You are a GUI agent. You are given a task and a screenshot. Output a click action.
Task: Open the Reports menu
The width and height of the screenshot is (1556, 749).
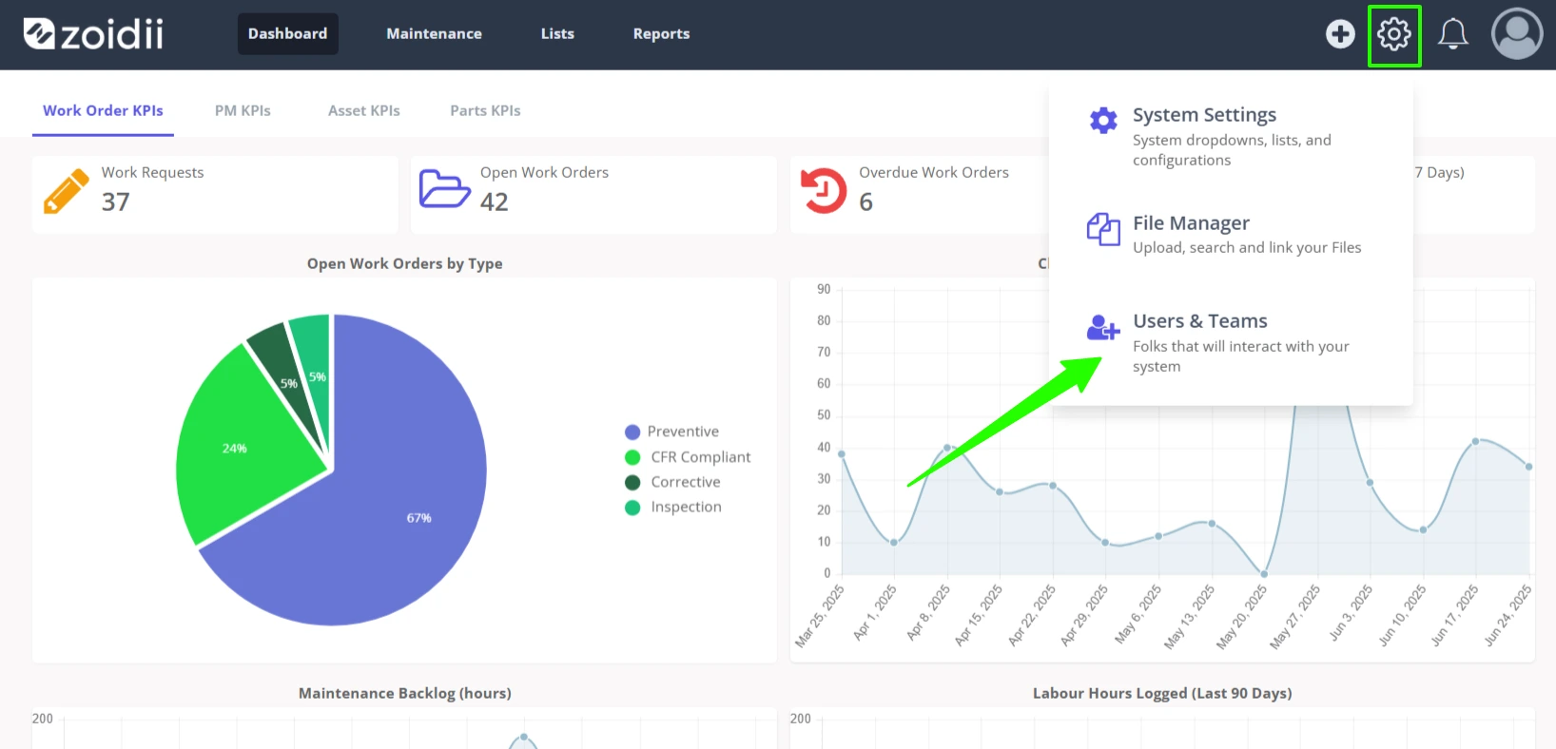point(661,34)
